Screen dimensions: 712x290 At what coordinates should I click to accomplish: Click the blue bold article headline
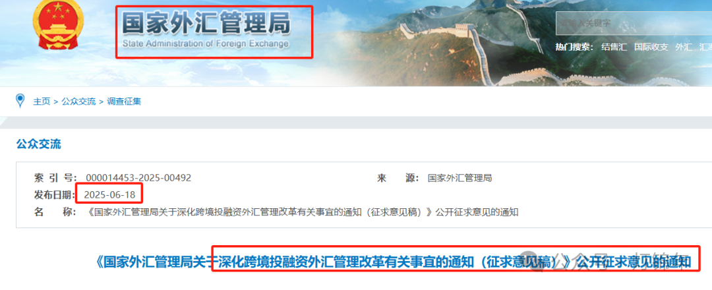tap(394, 262)
